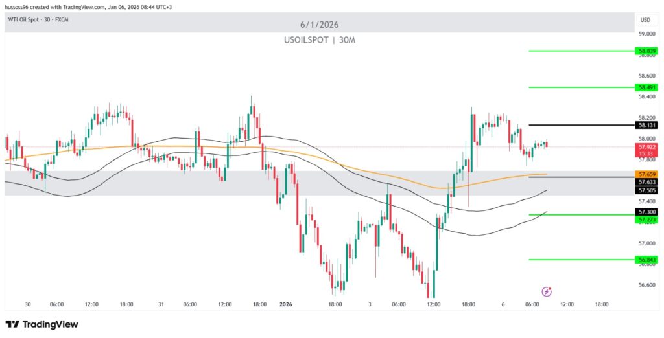The image size is (664, 338).
Task: Click the USOILSPOT | 30M label
Action: point(319,41)
